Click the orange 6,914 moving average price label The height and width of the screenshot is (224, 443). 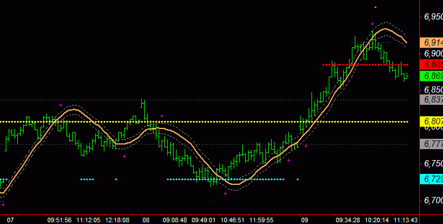click(x=431, y=43)
